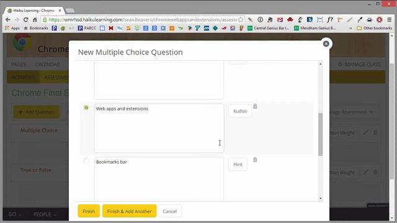397x223 pixels.
Task: Click the screen capture extension icon
Action: pyautogui.click(x=320, y=19)
